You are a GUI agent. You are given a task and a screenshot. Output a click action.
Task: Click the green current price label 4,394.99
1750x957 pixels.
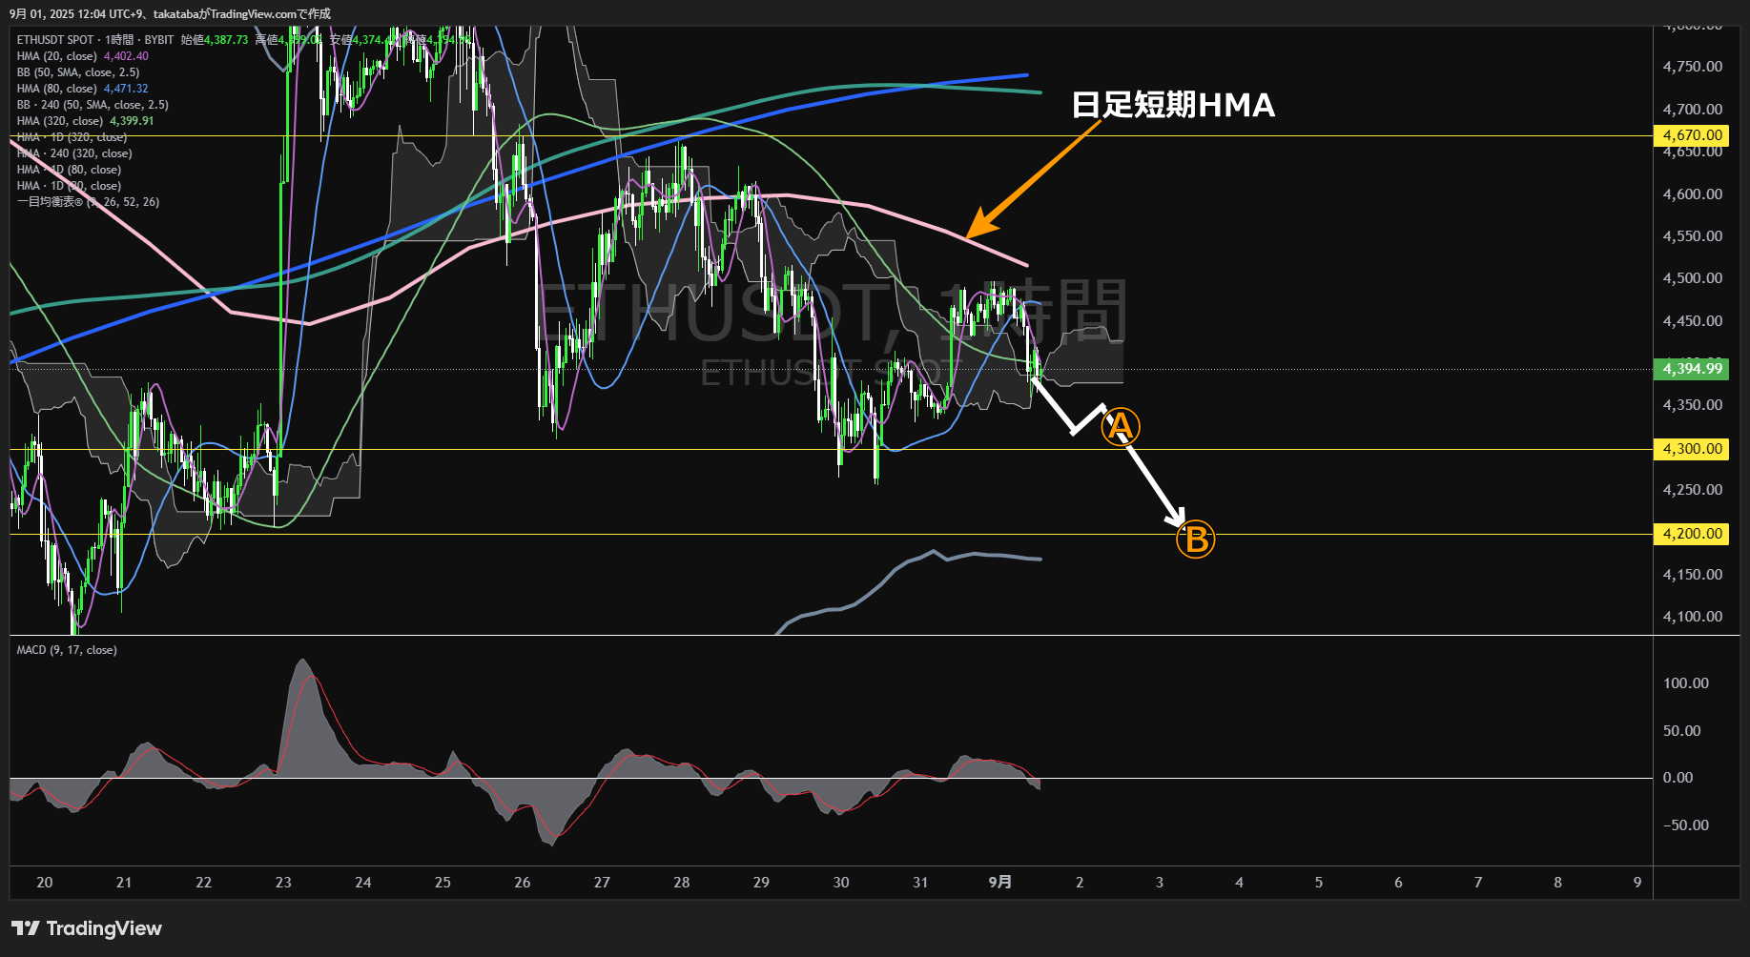[1692, 369]
